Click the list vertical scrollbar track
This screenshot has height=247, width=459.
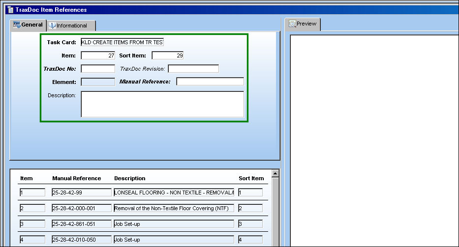pyautogui.click(x=275, y=212)
